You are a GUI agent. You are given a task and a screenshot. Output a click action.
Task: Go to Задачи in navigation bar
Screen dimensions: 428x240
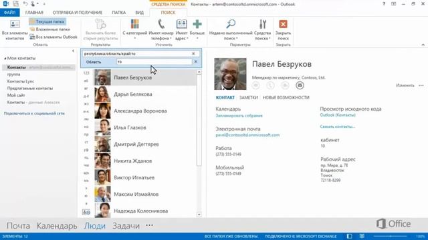126,225
